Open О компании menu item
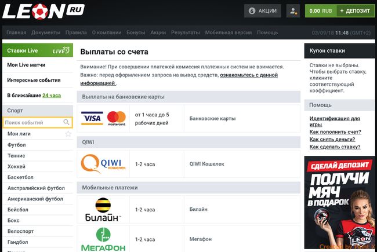Viewport: 377px width, 252px height. (107, 32)
